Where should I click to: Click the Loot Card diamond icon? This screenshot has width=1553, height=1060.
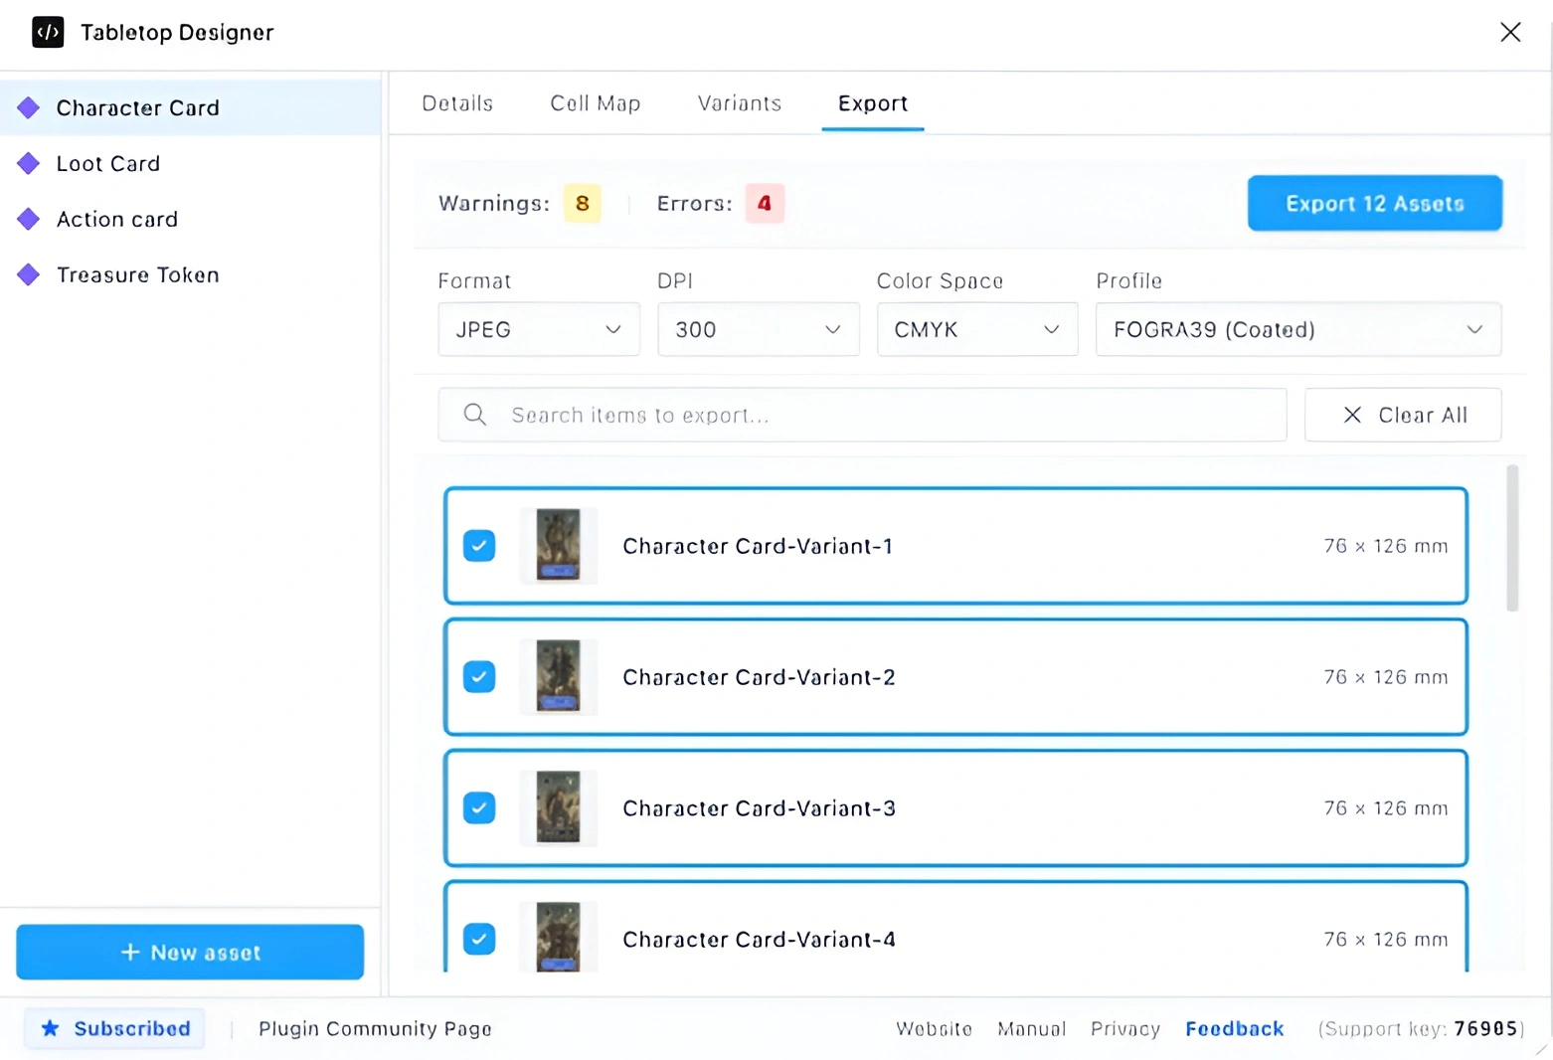pyautogui.click(x=29, y=163)
